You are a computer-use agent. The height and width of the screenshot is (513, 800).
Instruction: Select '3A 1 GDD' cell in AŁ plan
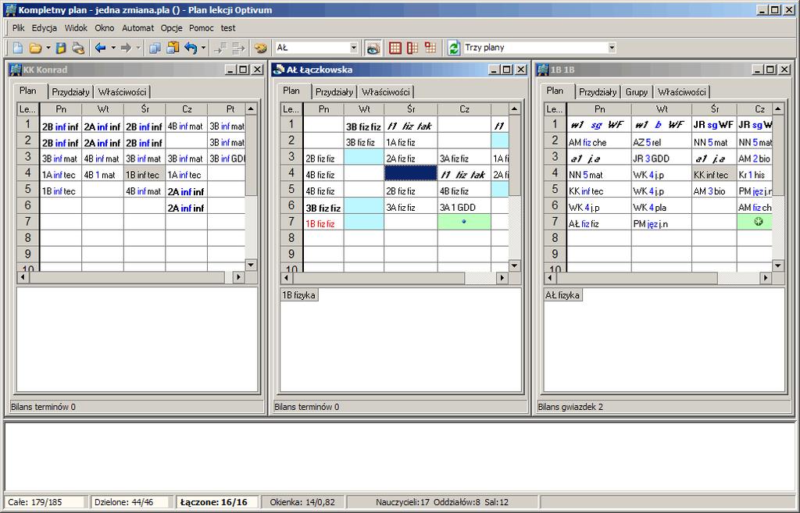pos(464,207)
